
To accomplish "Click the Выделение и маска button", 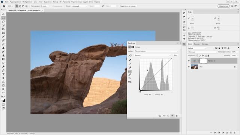I will (128, 6).
